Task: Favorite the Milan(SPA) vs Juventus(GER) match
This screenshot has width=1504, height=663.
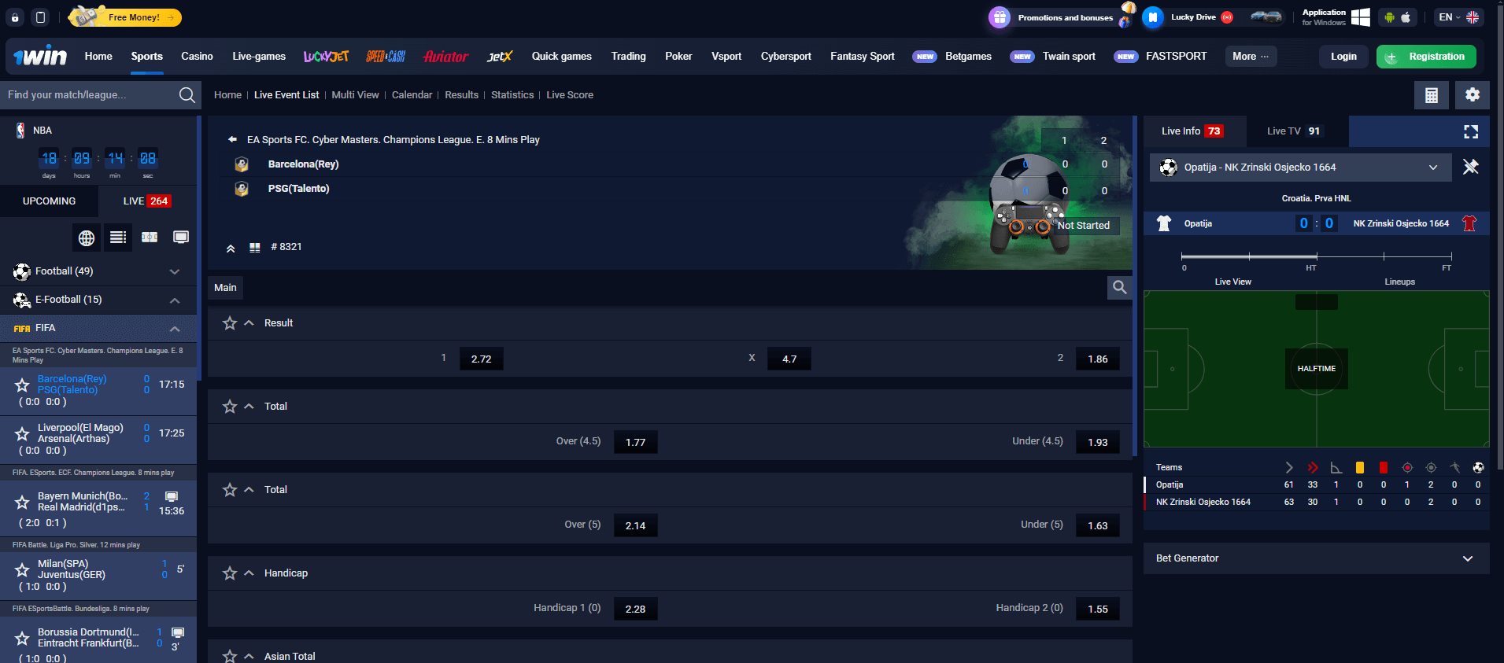Action: coord(22,569)
